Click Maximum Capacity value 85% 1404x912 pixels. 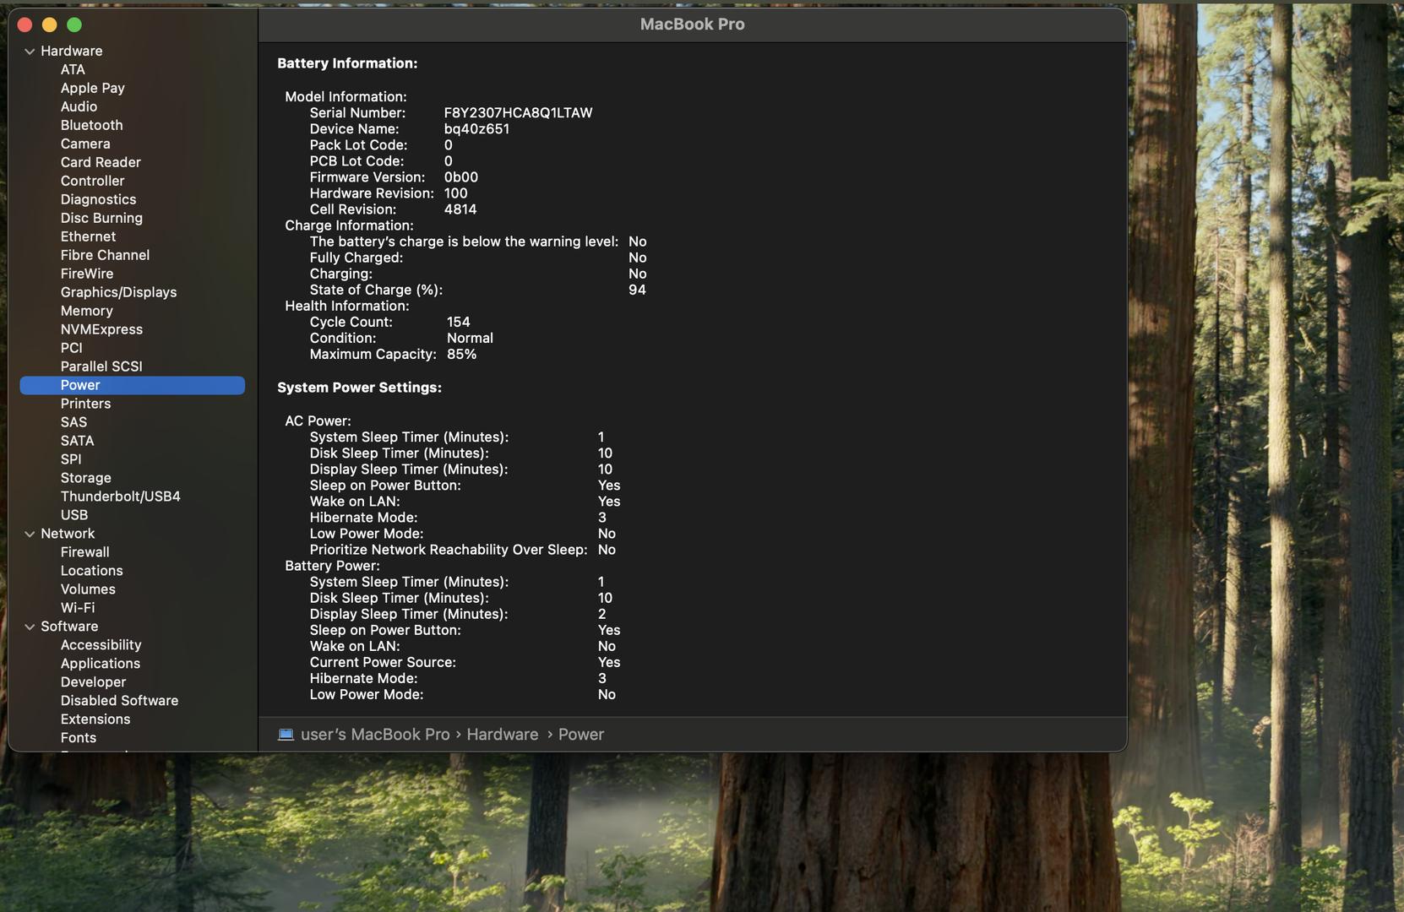pos(461,355)
